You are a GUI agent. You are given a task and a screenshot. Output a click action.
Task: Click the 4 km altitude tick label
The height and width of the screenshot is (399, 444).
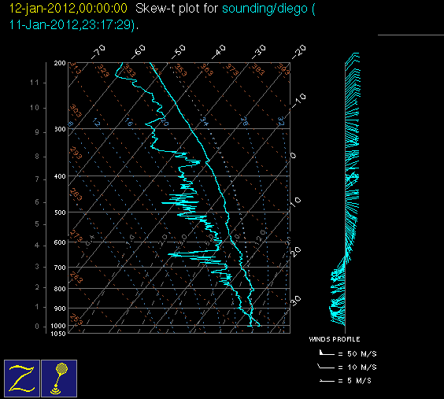point(37,246)
